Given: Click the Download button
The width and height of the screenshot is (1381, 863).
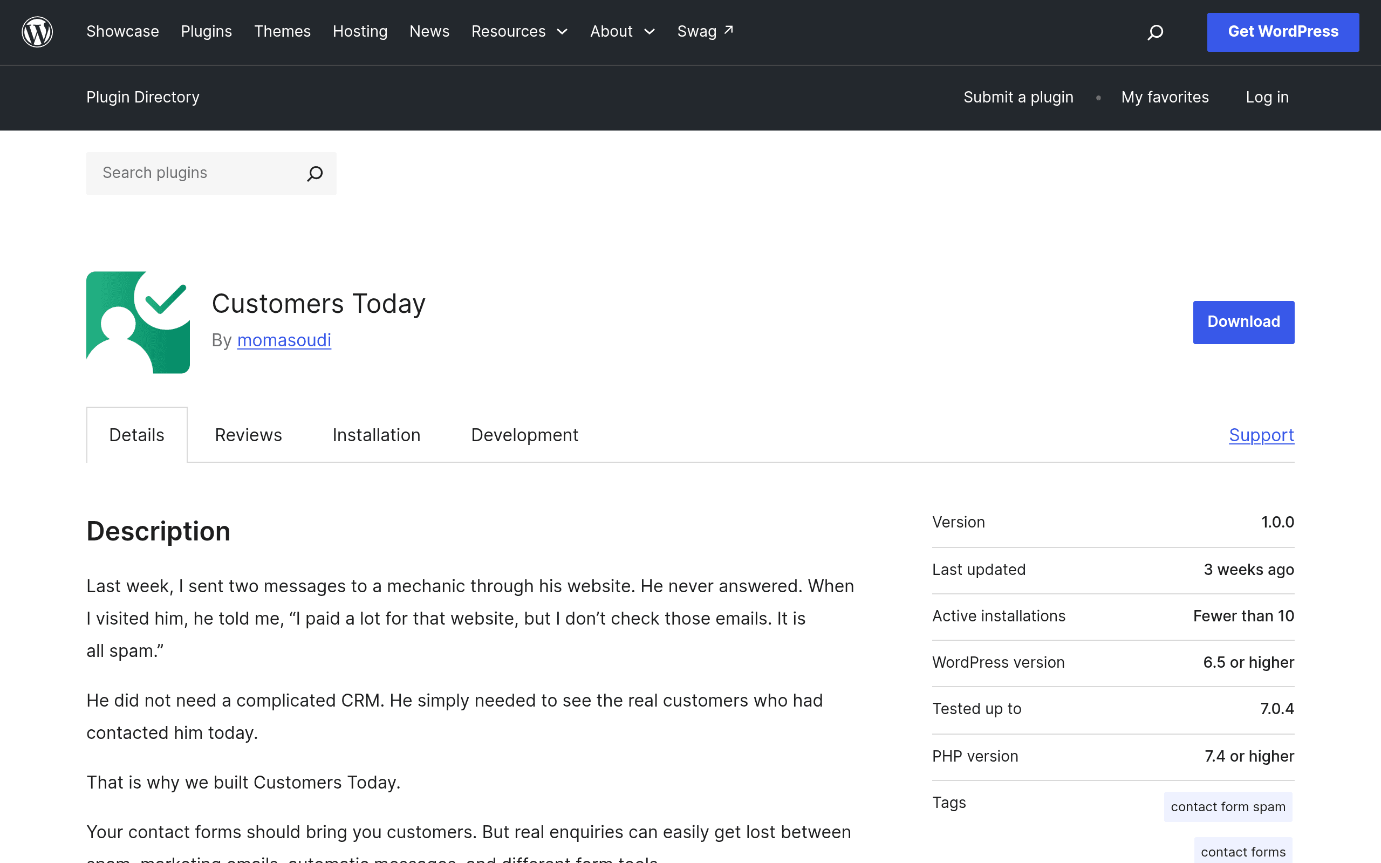Looking at the screenshot, I should click(x=1243, y=323).
